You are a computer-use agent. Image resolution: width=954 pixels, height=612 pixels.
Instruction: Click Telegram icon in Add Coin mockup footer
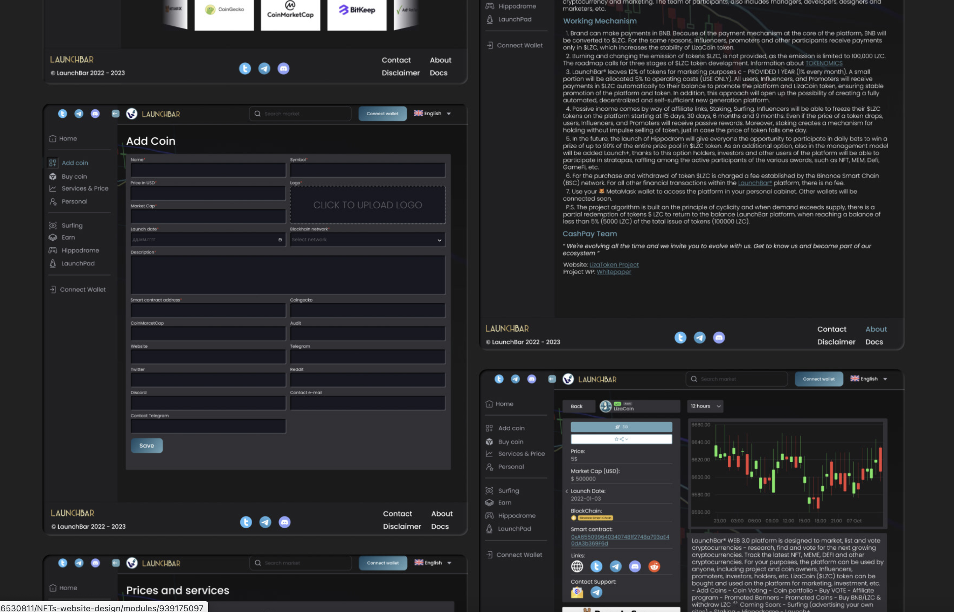tap(265, 522)
